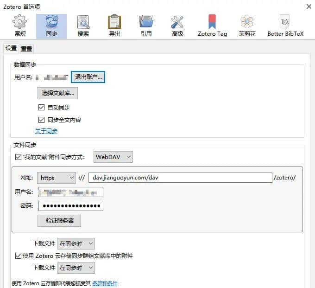Open the 引用 (Cite) folder pane

pos(146,26)
